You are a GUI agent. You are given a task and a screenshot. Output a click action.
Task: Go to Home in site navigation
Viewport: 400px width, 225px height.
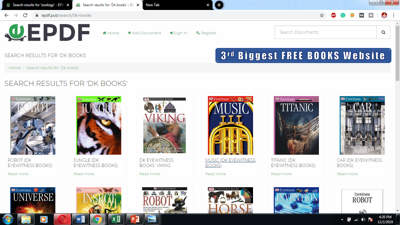[x=111, y=33]
